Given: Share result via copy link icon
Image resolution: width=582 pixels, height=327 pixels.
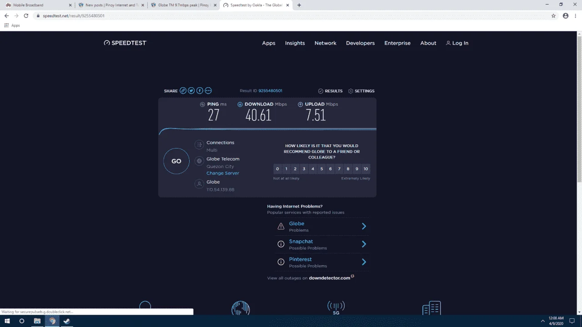Looking at the screenshot, I should 183,91.
